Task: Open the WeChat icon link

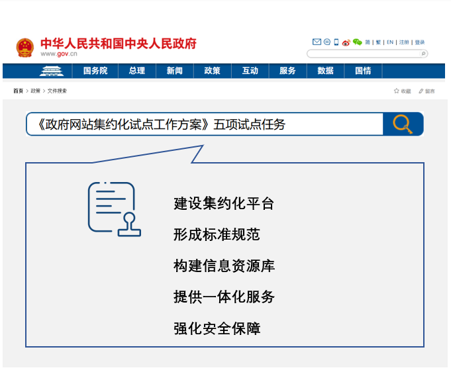Action: click(358, 42)
